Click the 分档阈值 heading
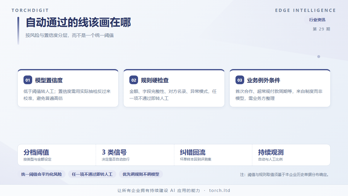The image size is (348, 196). tap(36, 152)
